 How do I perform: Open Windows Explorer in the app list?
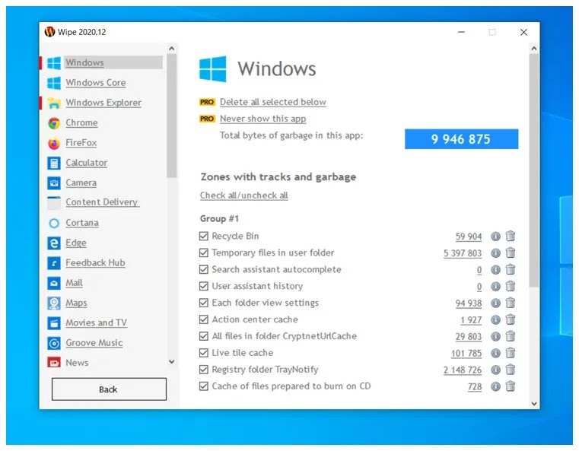[x=103, y=103]
